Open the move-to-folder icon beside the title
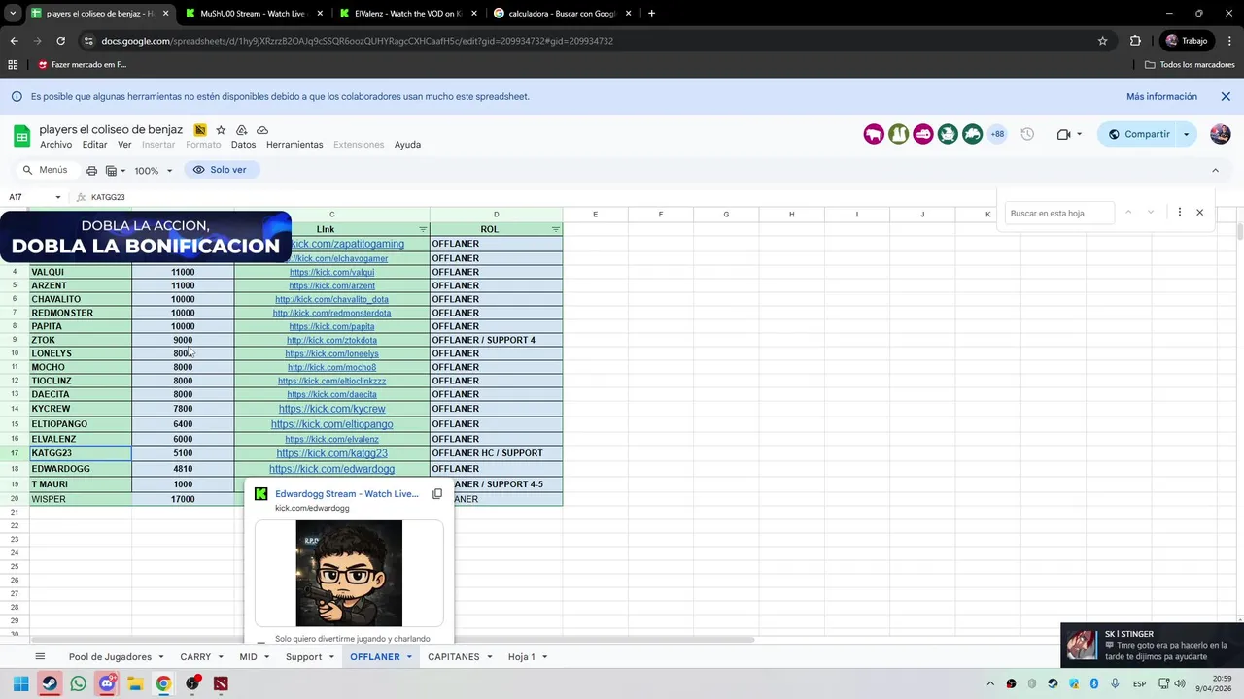 (241, 130)
